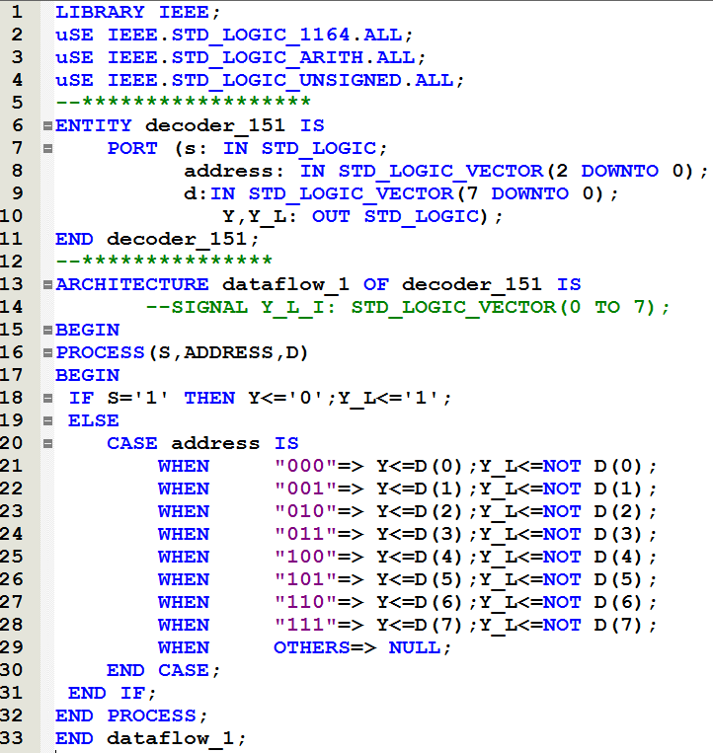Click the asterisk comment on line 5
713x753 pixels.
click(x=183, y=102)
